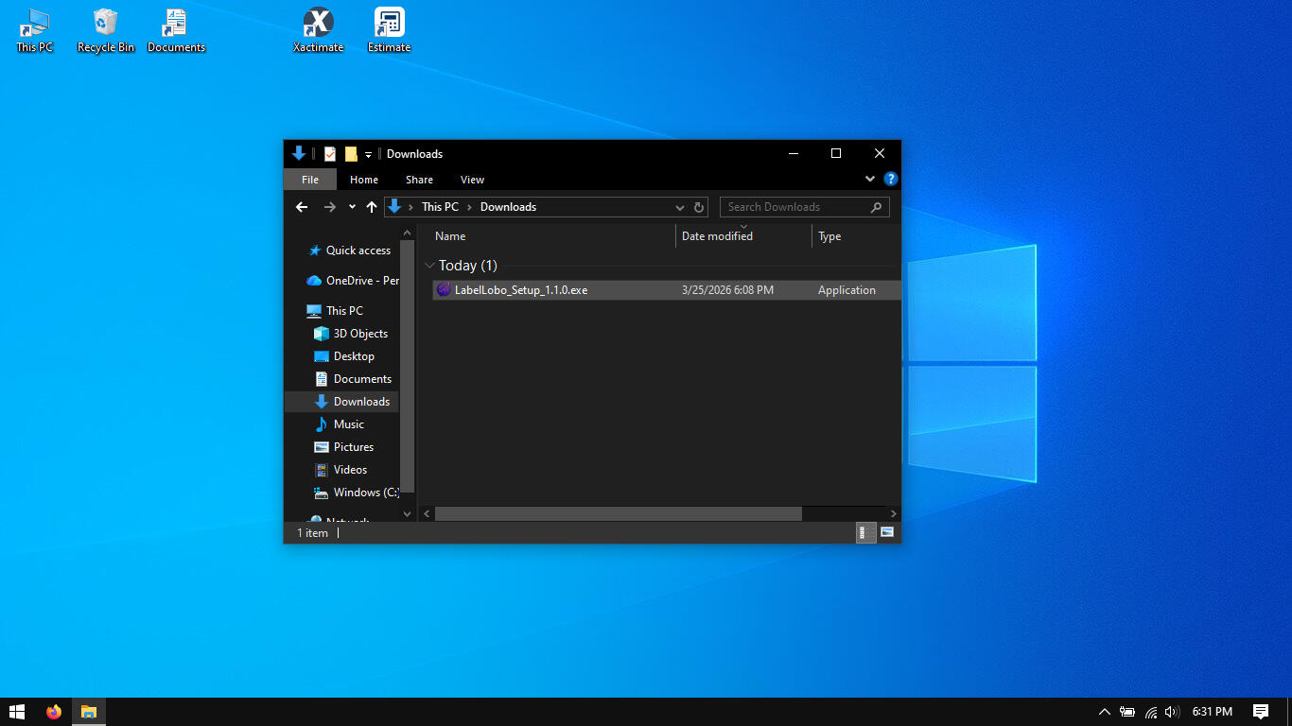Click in the Search Downloads field
Viewport: 1292px width, 726px height.
(794, 207)
